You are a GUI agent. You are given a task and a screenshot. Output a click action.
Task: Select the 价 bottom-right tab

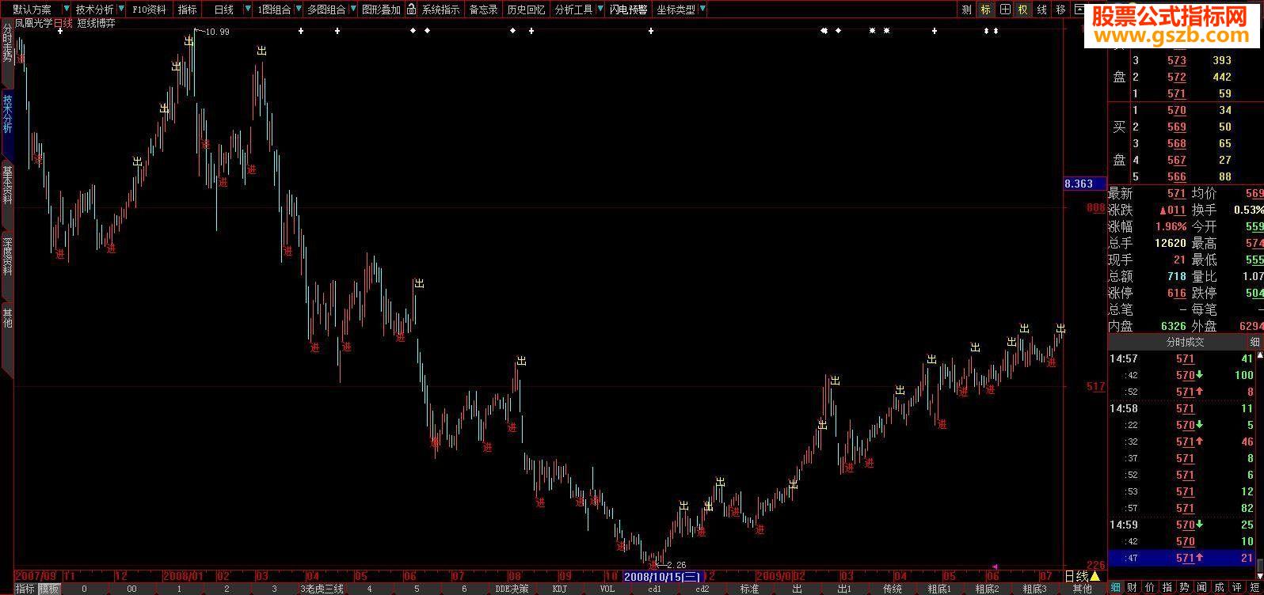click(x=1151, y=587)
